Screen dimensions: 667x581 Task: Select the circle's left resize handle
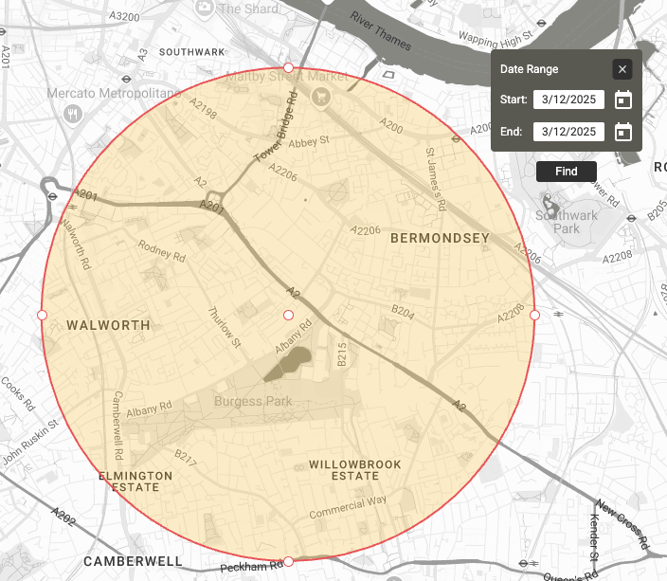point(42,315)
